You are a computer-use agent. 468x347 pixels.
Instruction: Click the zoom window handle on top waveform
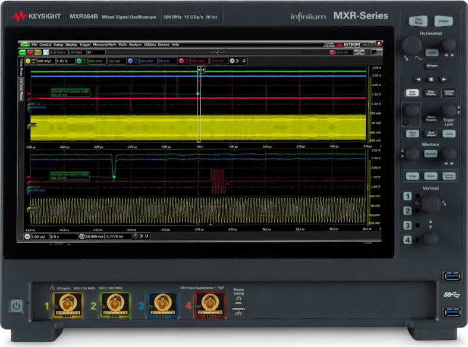pos(201,70)
